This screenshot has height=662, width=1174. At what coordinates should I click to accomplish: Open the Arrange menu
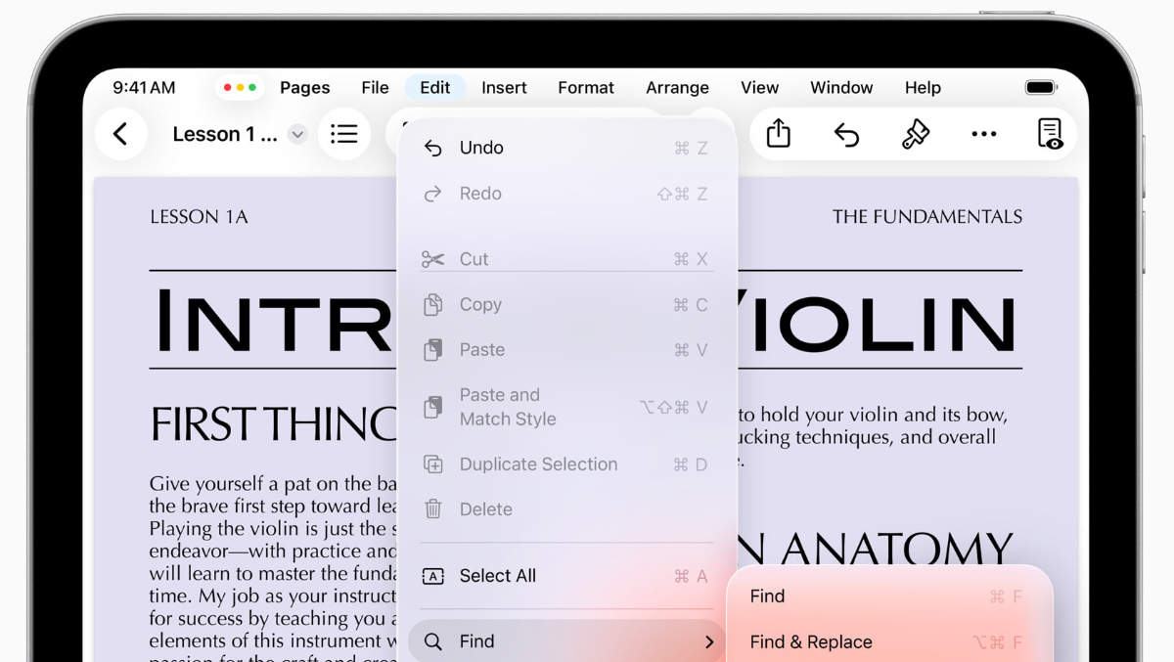[x=677, y=88]
